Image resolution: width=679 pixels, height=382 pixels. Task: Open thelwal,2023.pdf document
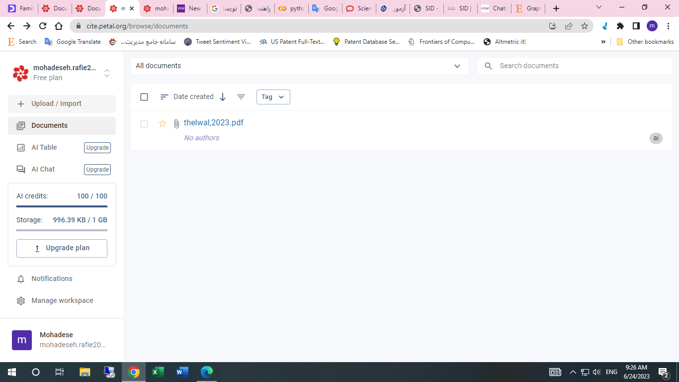(x=214, y=123)
